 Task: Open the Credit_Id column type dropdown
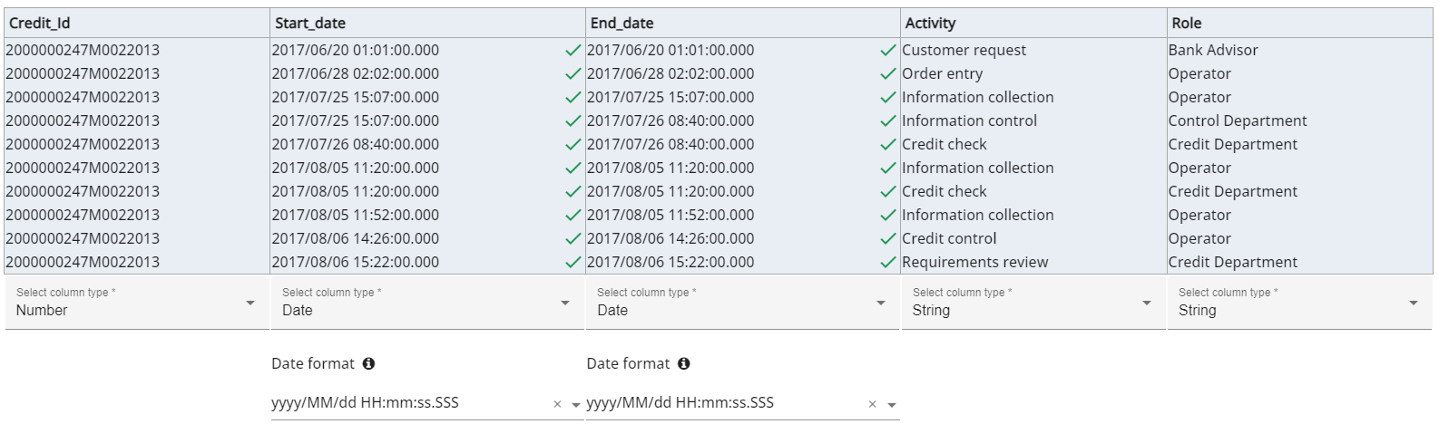137,303
